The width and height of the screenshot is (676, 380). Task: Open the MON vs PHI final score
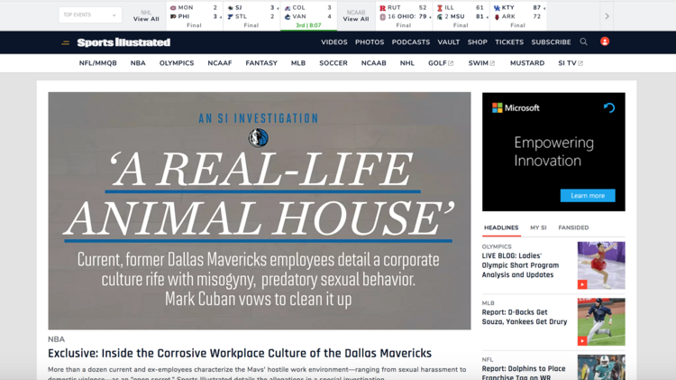[195, 16]
